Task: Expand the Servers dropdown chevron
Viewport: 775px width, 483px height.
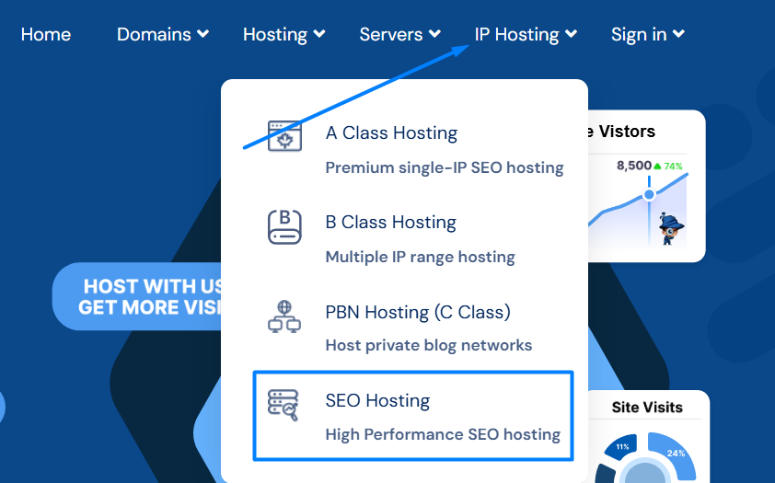Action: point(434,34)
